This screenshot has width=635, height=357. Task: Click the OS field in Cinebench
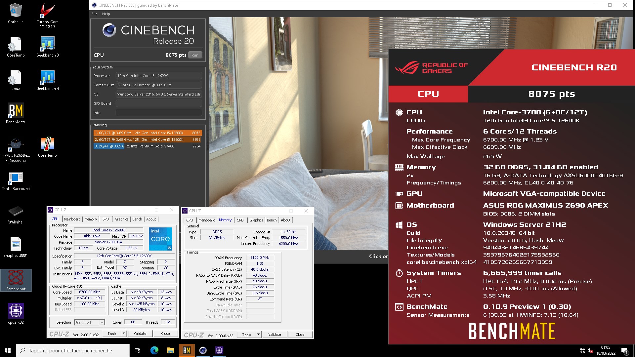tap(159, 94)
